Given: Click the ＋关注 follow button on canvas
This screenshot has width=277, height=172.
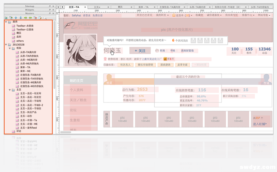Looking at the screenshot, I should pos(140,50).
